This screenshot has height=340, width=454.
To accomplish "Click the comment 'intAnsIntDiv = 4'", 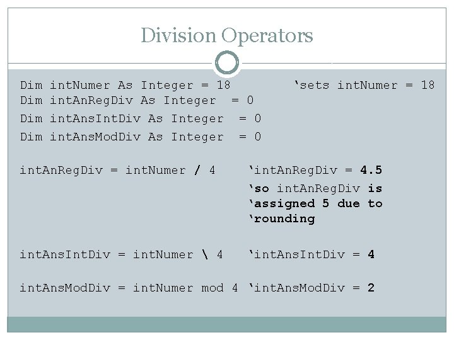I will coord(312,255).
